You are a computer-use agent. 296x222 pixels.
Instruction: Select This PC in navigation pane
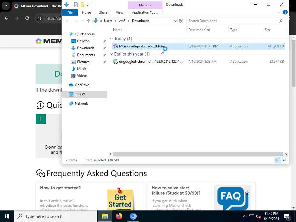(84, 94)
